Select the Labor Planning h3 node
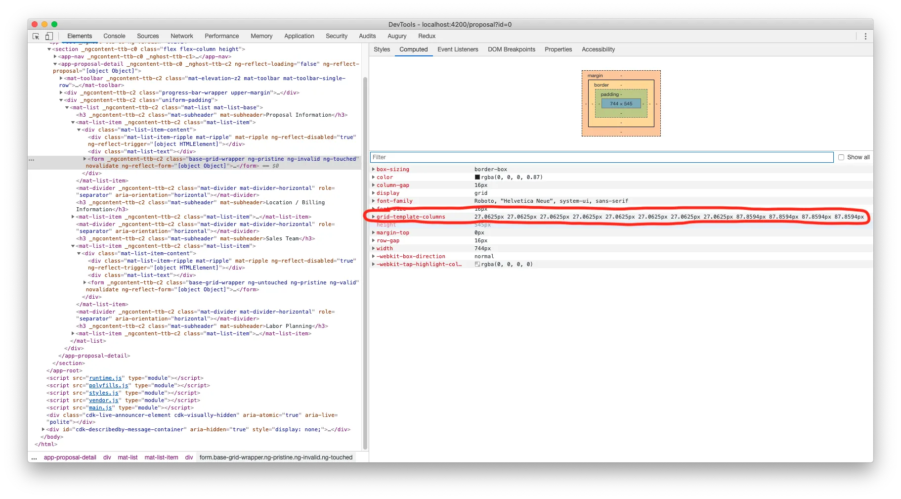 [202, 326]
